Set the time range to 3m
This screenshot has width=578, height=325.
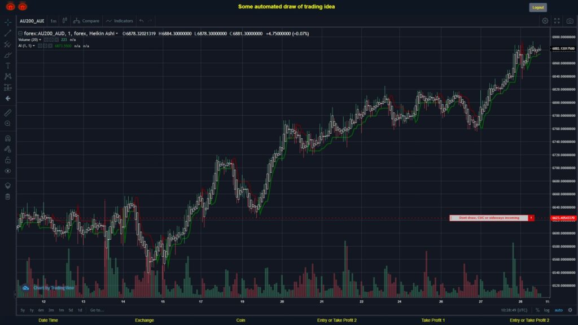[51, 310]
